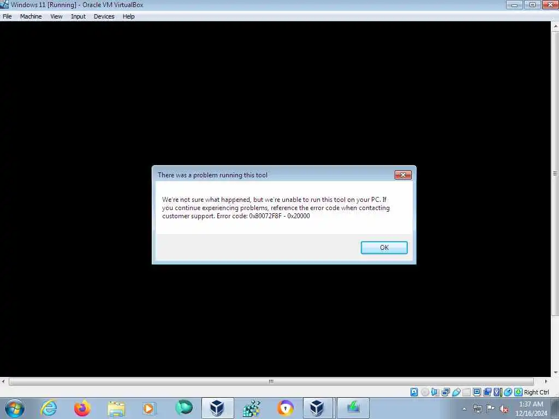Open the Action Center flag icon
This screenshot has width=559, height=419.
click(491, 409)
